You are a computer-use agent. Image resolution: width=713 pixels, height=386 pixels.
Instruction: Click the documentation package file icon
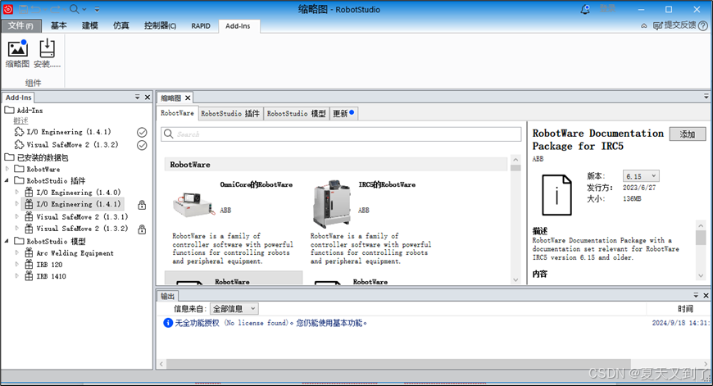pyautogui.click(x=556, y=195)
